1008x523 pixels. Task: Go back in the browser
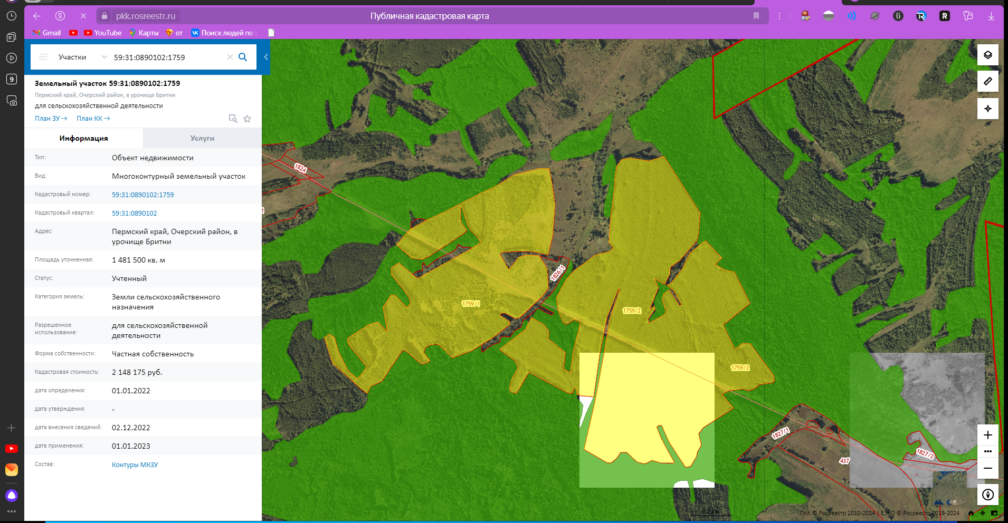click(x=37, y=16)
